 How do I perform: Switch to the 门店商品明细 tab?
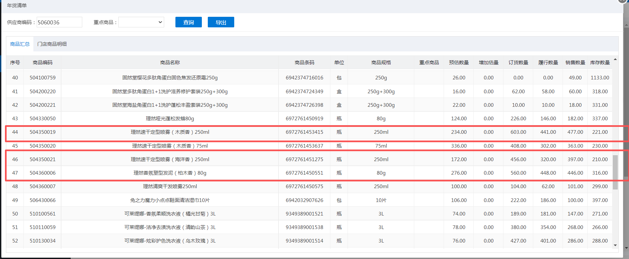pos(52,44)
